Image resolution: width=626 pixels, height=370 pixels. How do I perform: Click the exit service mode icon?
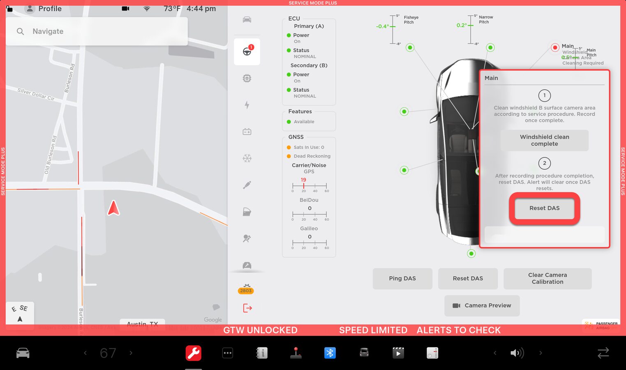247,308
